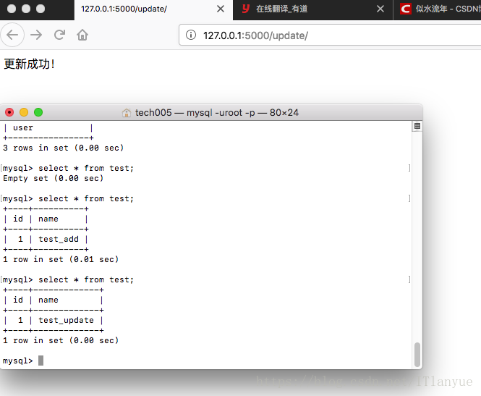Viewport: 481px width, 396px height.
Task: Close the 在线翻译_有道 tab
Action: coord(380,9)
